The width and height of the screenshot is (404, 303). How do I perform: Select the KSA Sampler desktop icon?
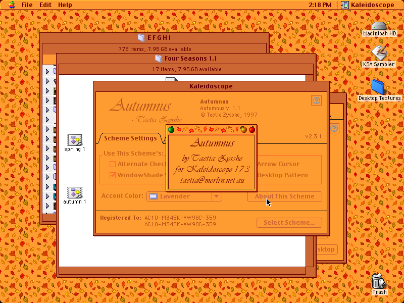coord(379,53)
